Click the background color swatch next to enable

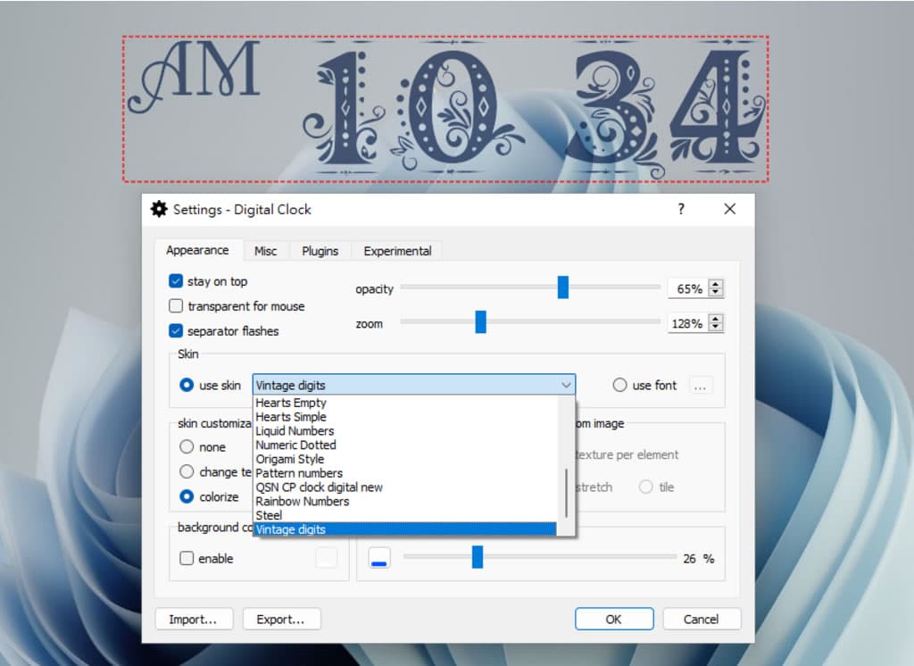coord(327,558)
